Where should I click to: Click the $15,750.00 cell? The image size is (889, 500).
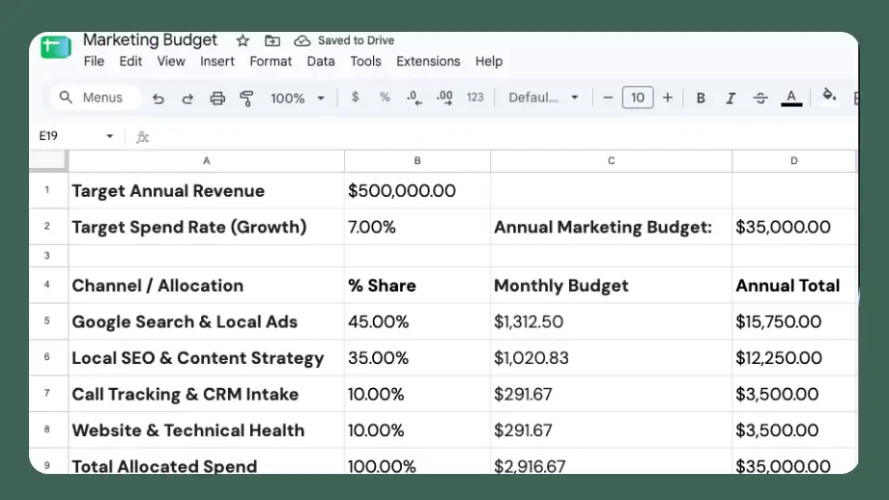794,321
